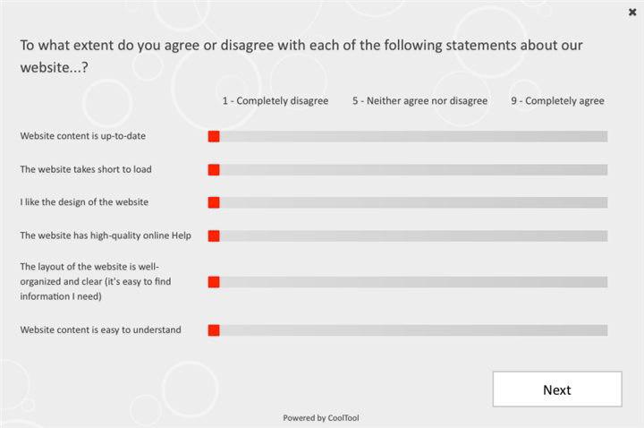Viewport: 644px width, 428px height.
Task: Click red handle for 'I like the design'
Action: [214, 202]
